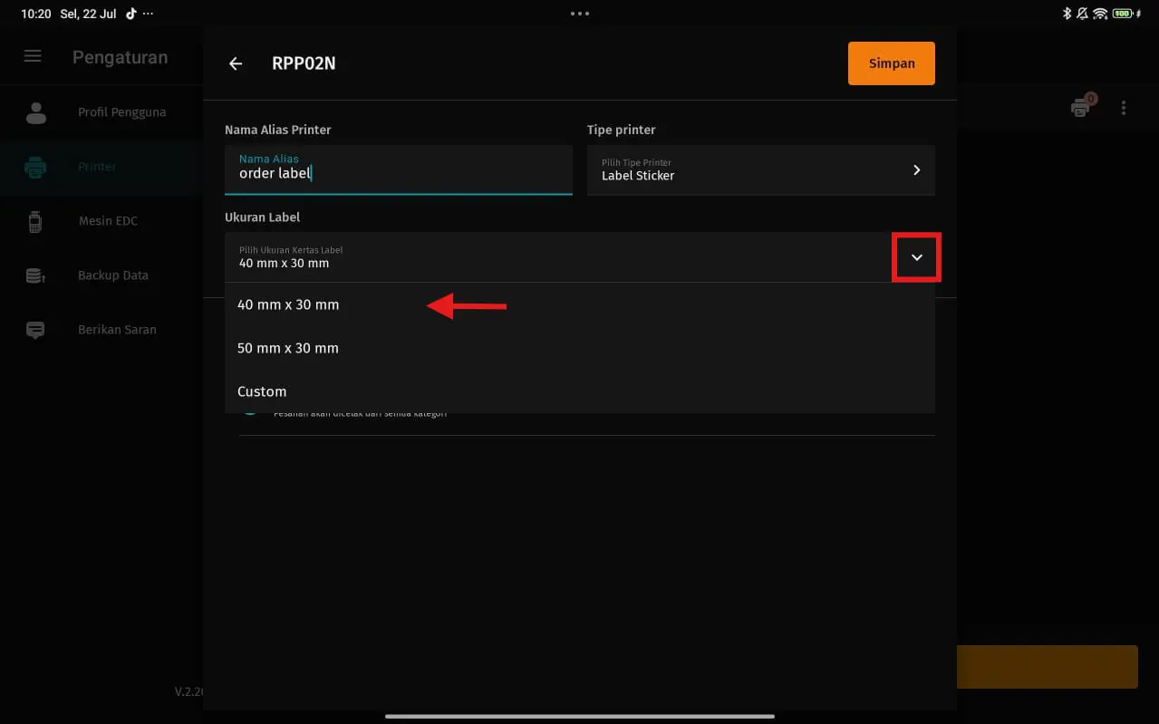Open the print queue icon with badge
This screenshot has height=724, width=1159.
1081,108
